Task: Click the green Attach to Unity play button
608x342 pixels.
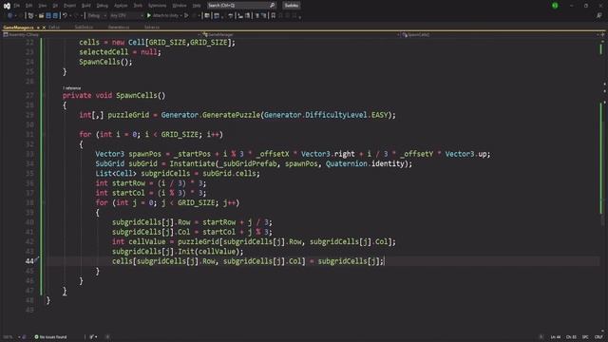Action: coord(148,15)
